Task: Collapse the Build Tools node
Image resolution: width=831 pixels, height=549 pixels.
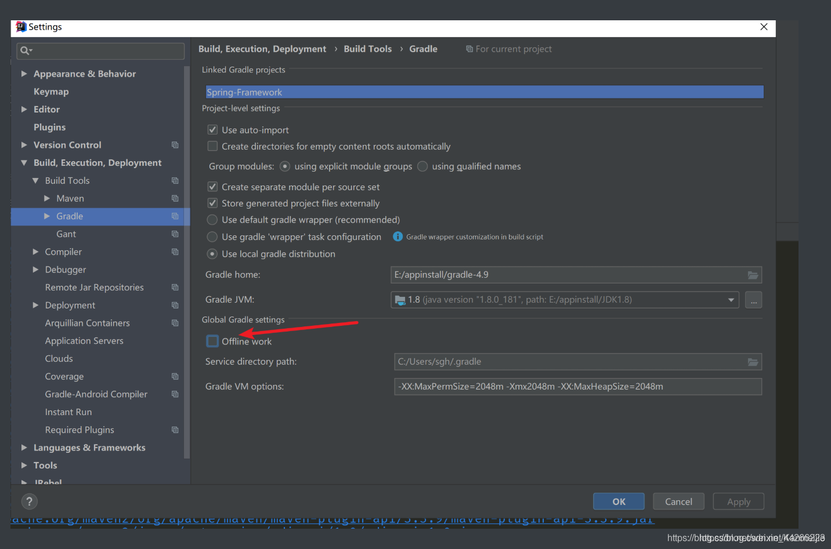Action: tap(35, 181)
